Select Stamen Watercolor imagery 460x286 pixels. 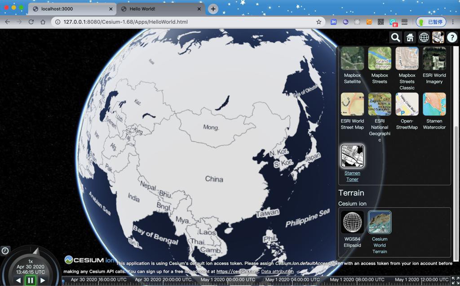pyautogui.click(x=434, y=104)
